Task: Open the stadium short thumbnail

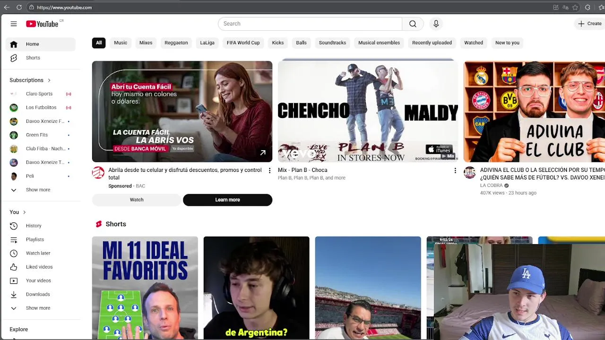Action: click(x=368, y=288)
